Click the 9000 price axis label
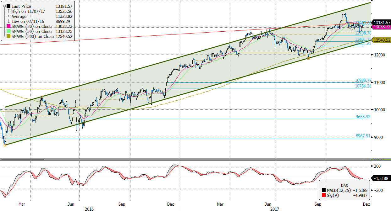 378,137
